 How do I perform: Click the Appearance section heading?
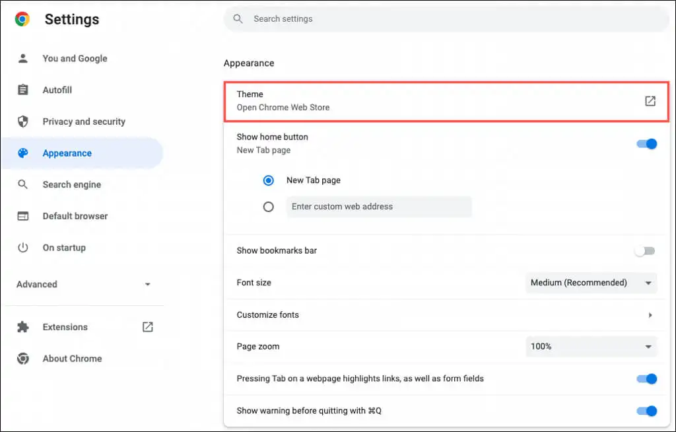pos(249,63)
